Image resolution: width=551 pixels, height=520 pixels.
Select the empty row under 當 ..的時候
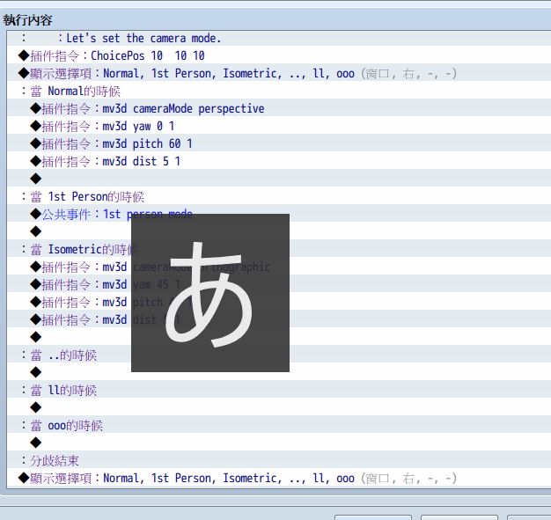tap(279, 372)
